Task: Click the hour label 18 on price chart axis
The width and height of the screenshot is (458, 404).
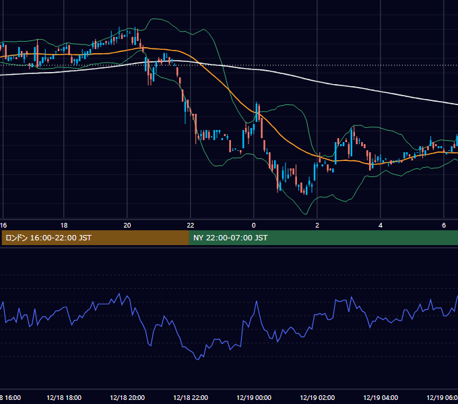Action: coord(64,226)
